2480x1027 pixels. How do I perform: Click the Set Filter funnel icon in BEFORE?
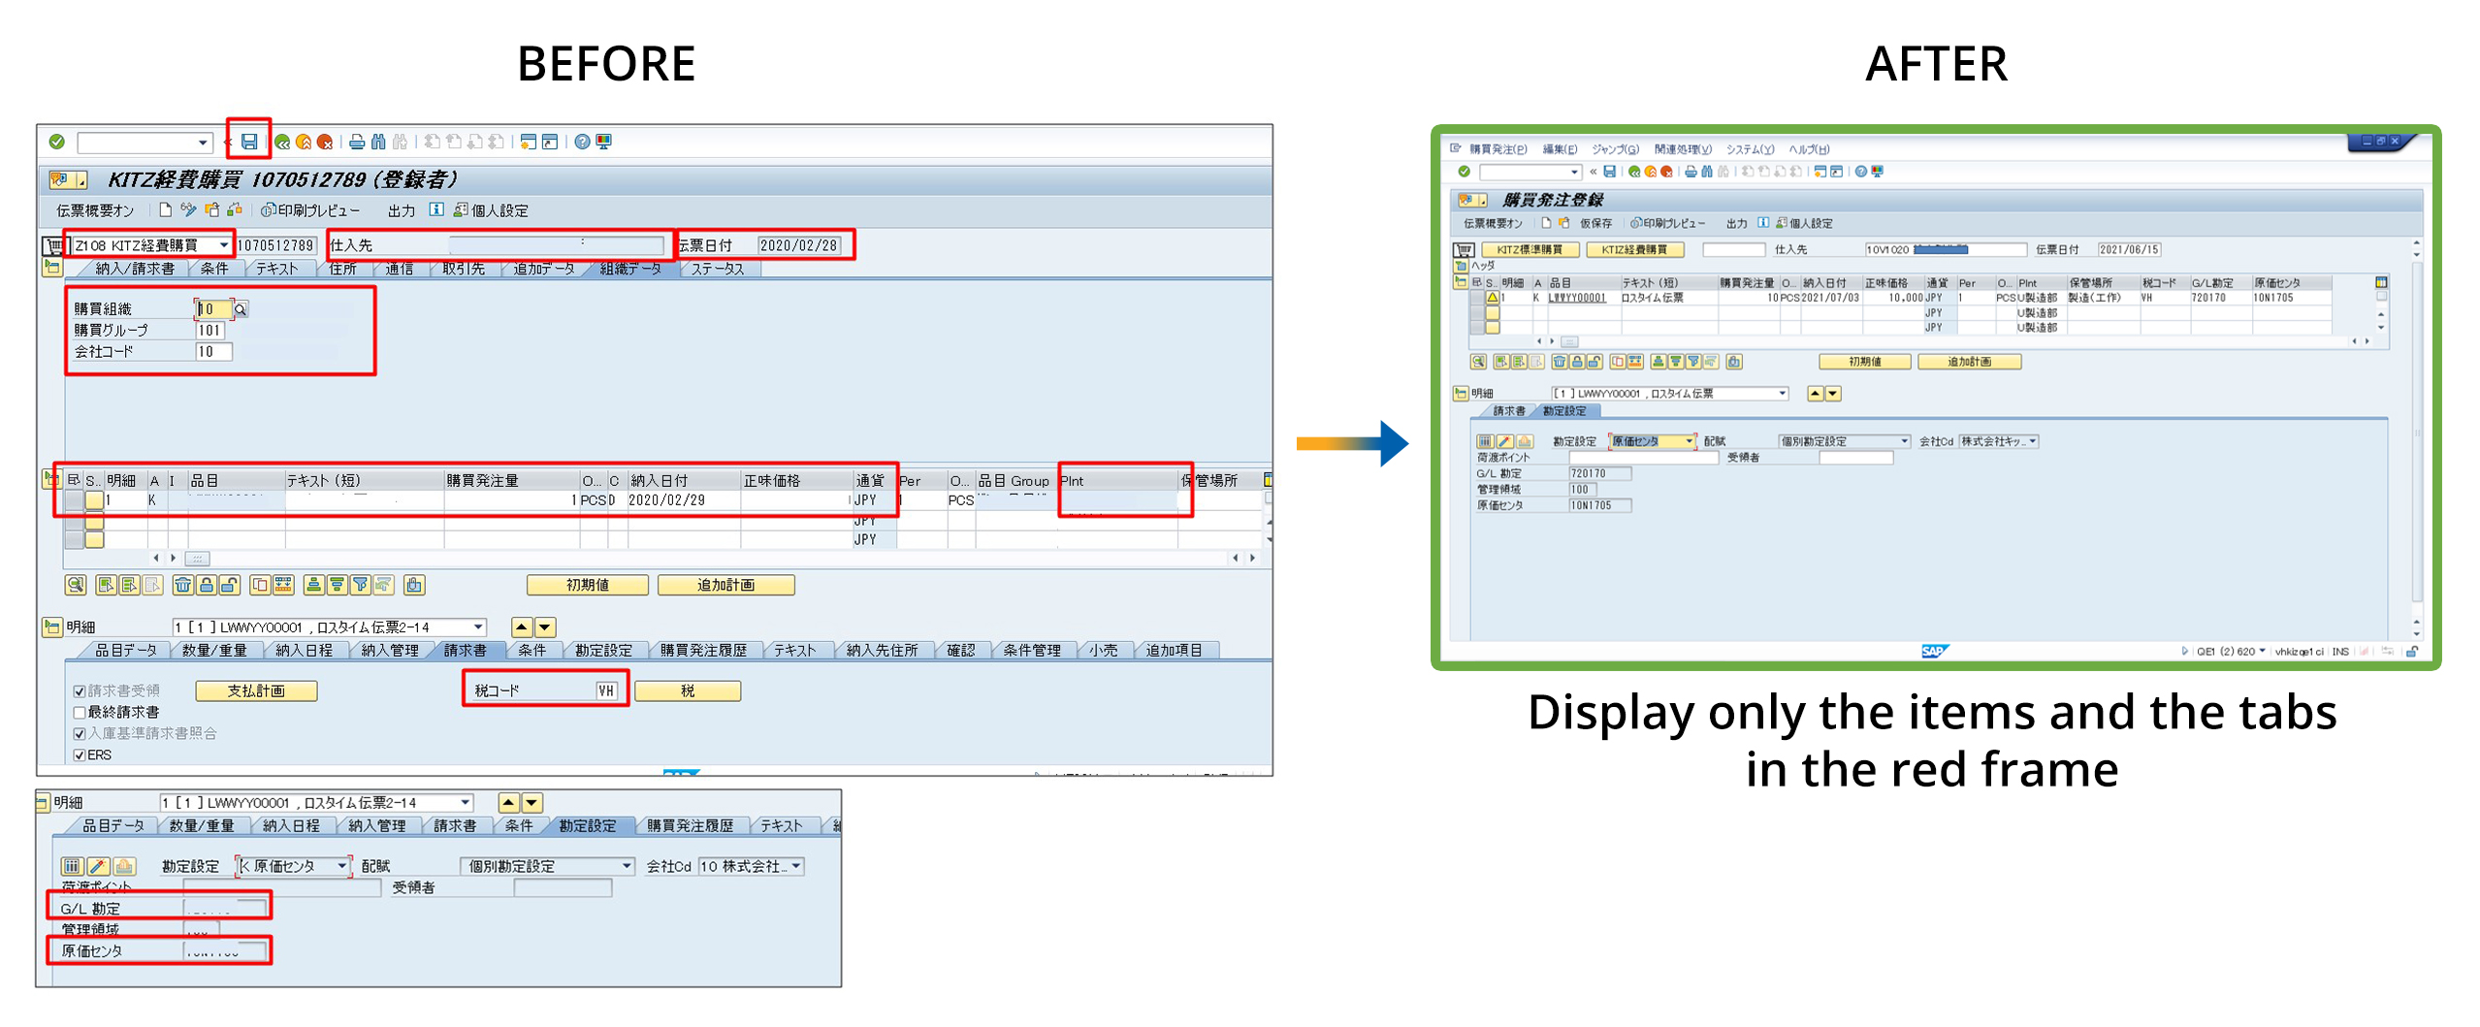(360, 585)
